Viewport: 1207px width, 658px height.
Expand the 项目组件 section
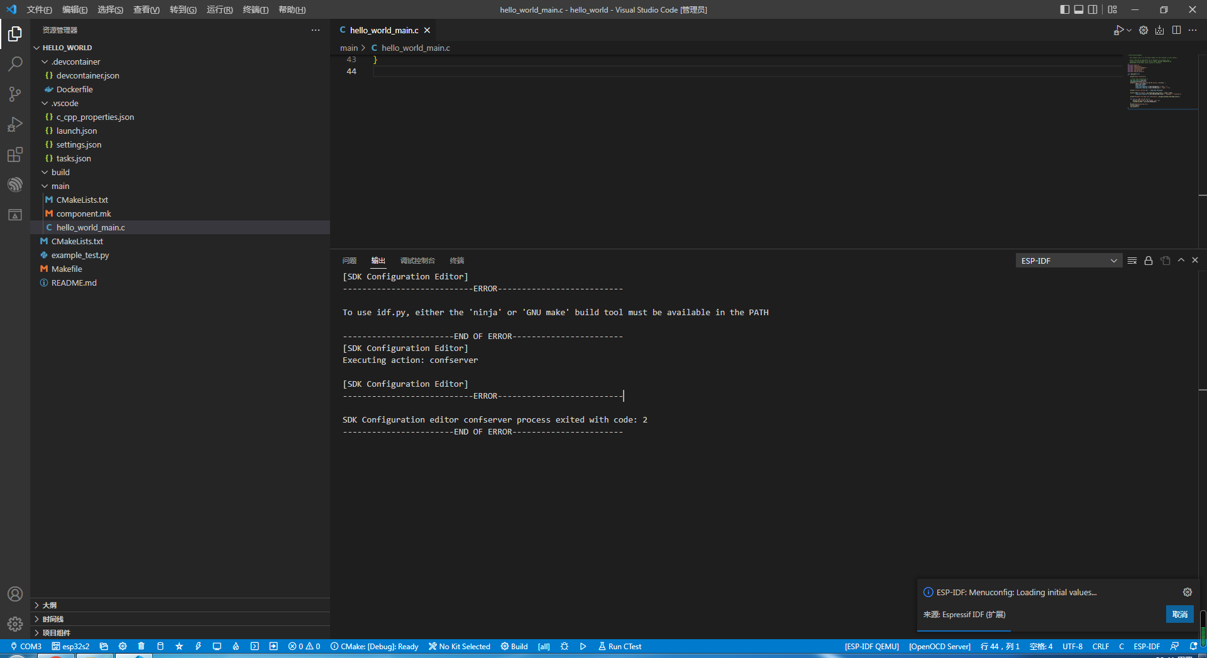(x=180, y=633)
